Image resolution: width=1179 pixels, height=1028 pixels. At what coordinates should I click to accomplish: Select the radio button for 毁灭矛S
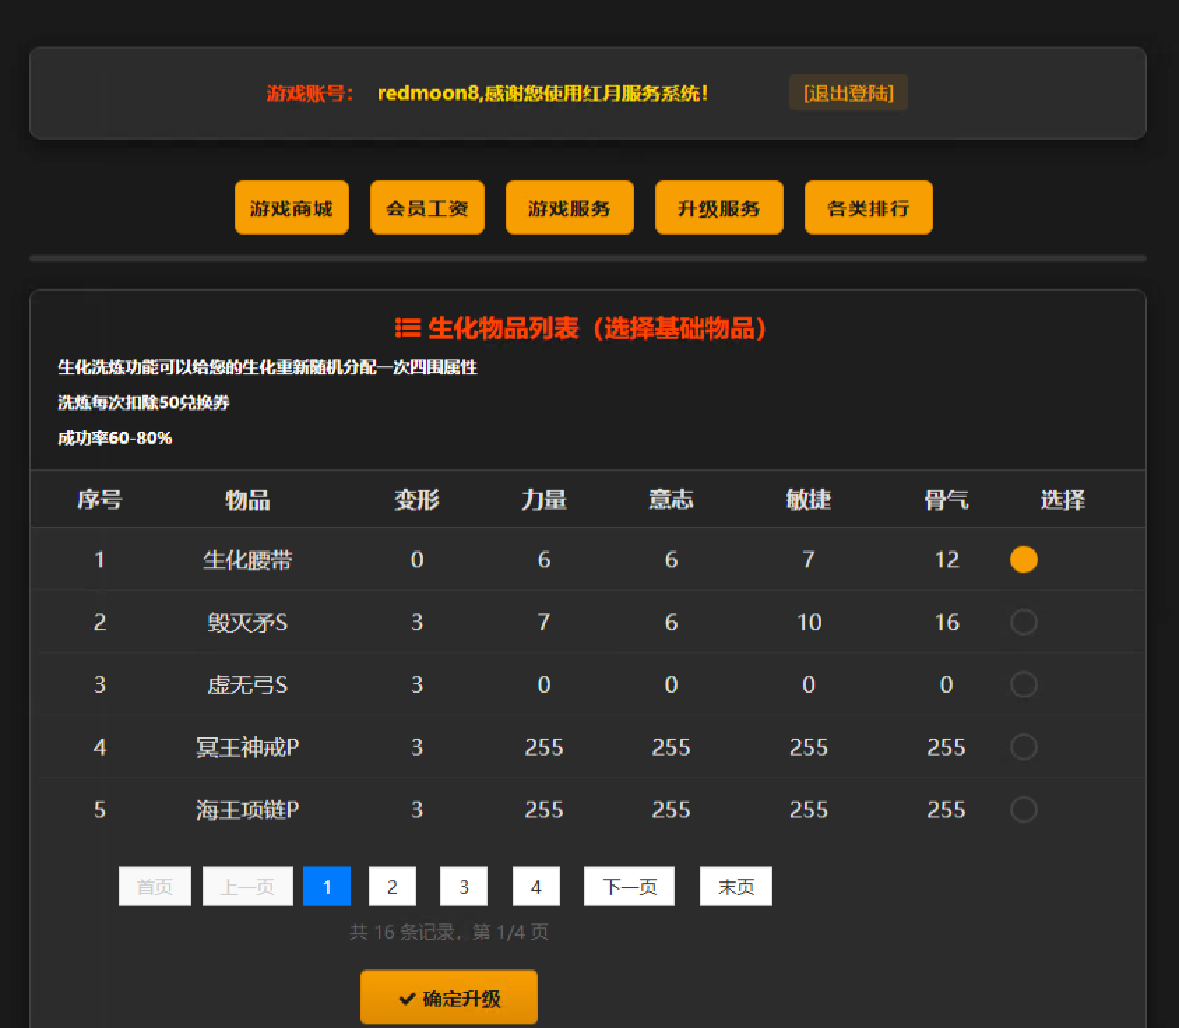pyautogui.click(x=1023, y=622)
